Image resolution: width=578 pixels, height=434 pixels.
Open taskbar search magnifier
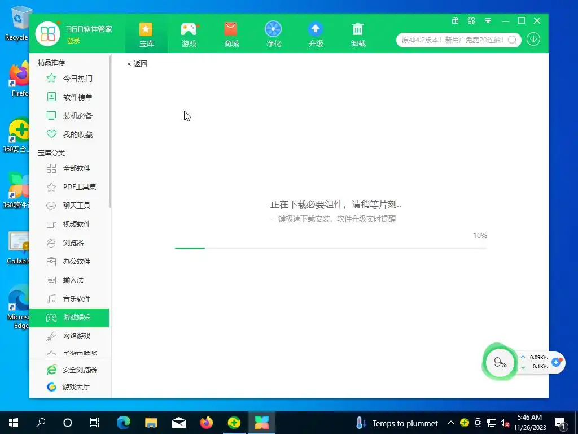pyautogui.click(x=41, y=423)
